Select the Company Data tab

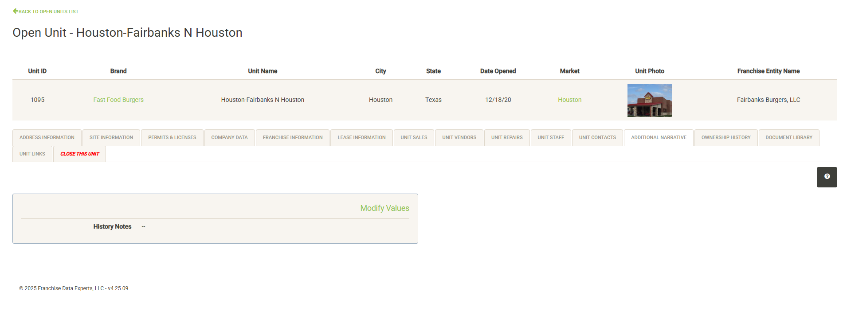coord(229,138)
